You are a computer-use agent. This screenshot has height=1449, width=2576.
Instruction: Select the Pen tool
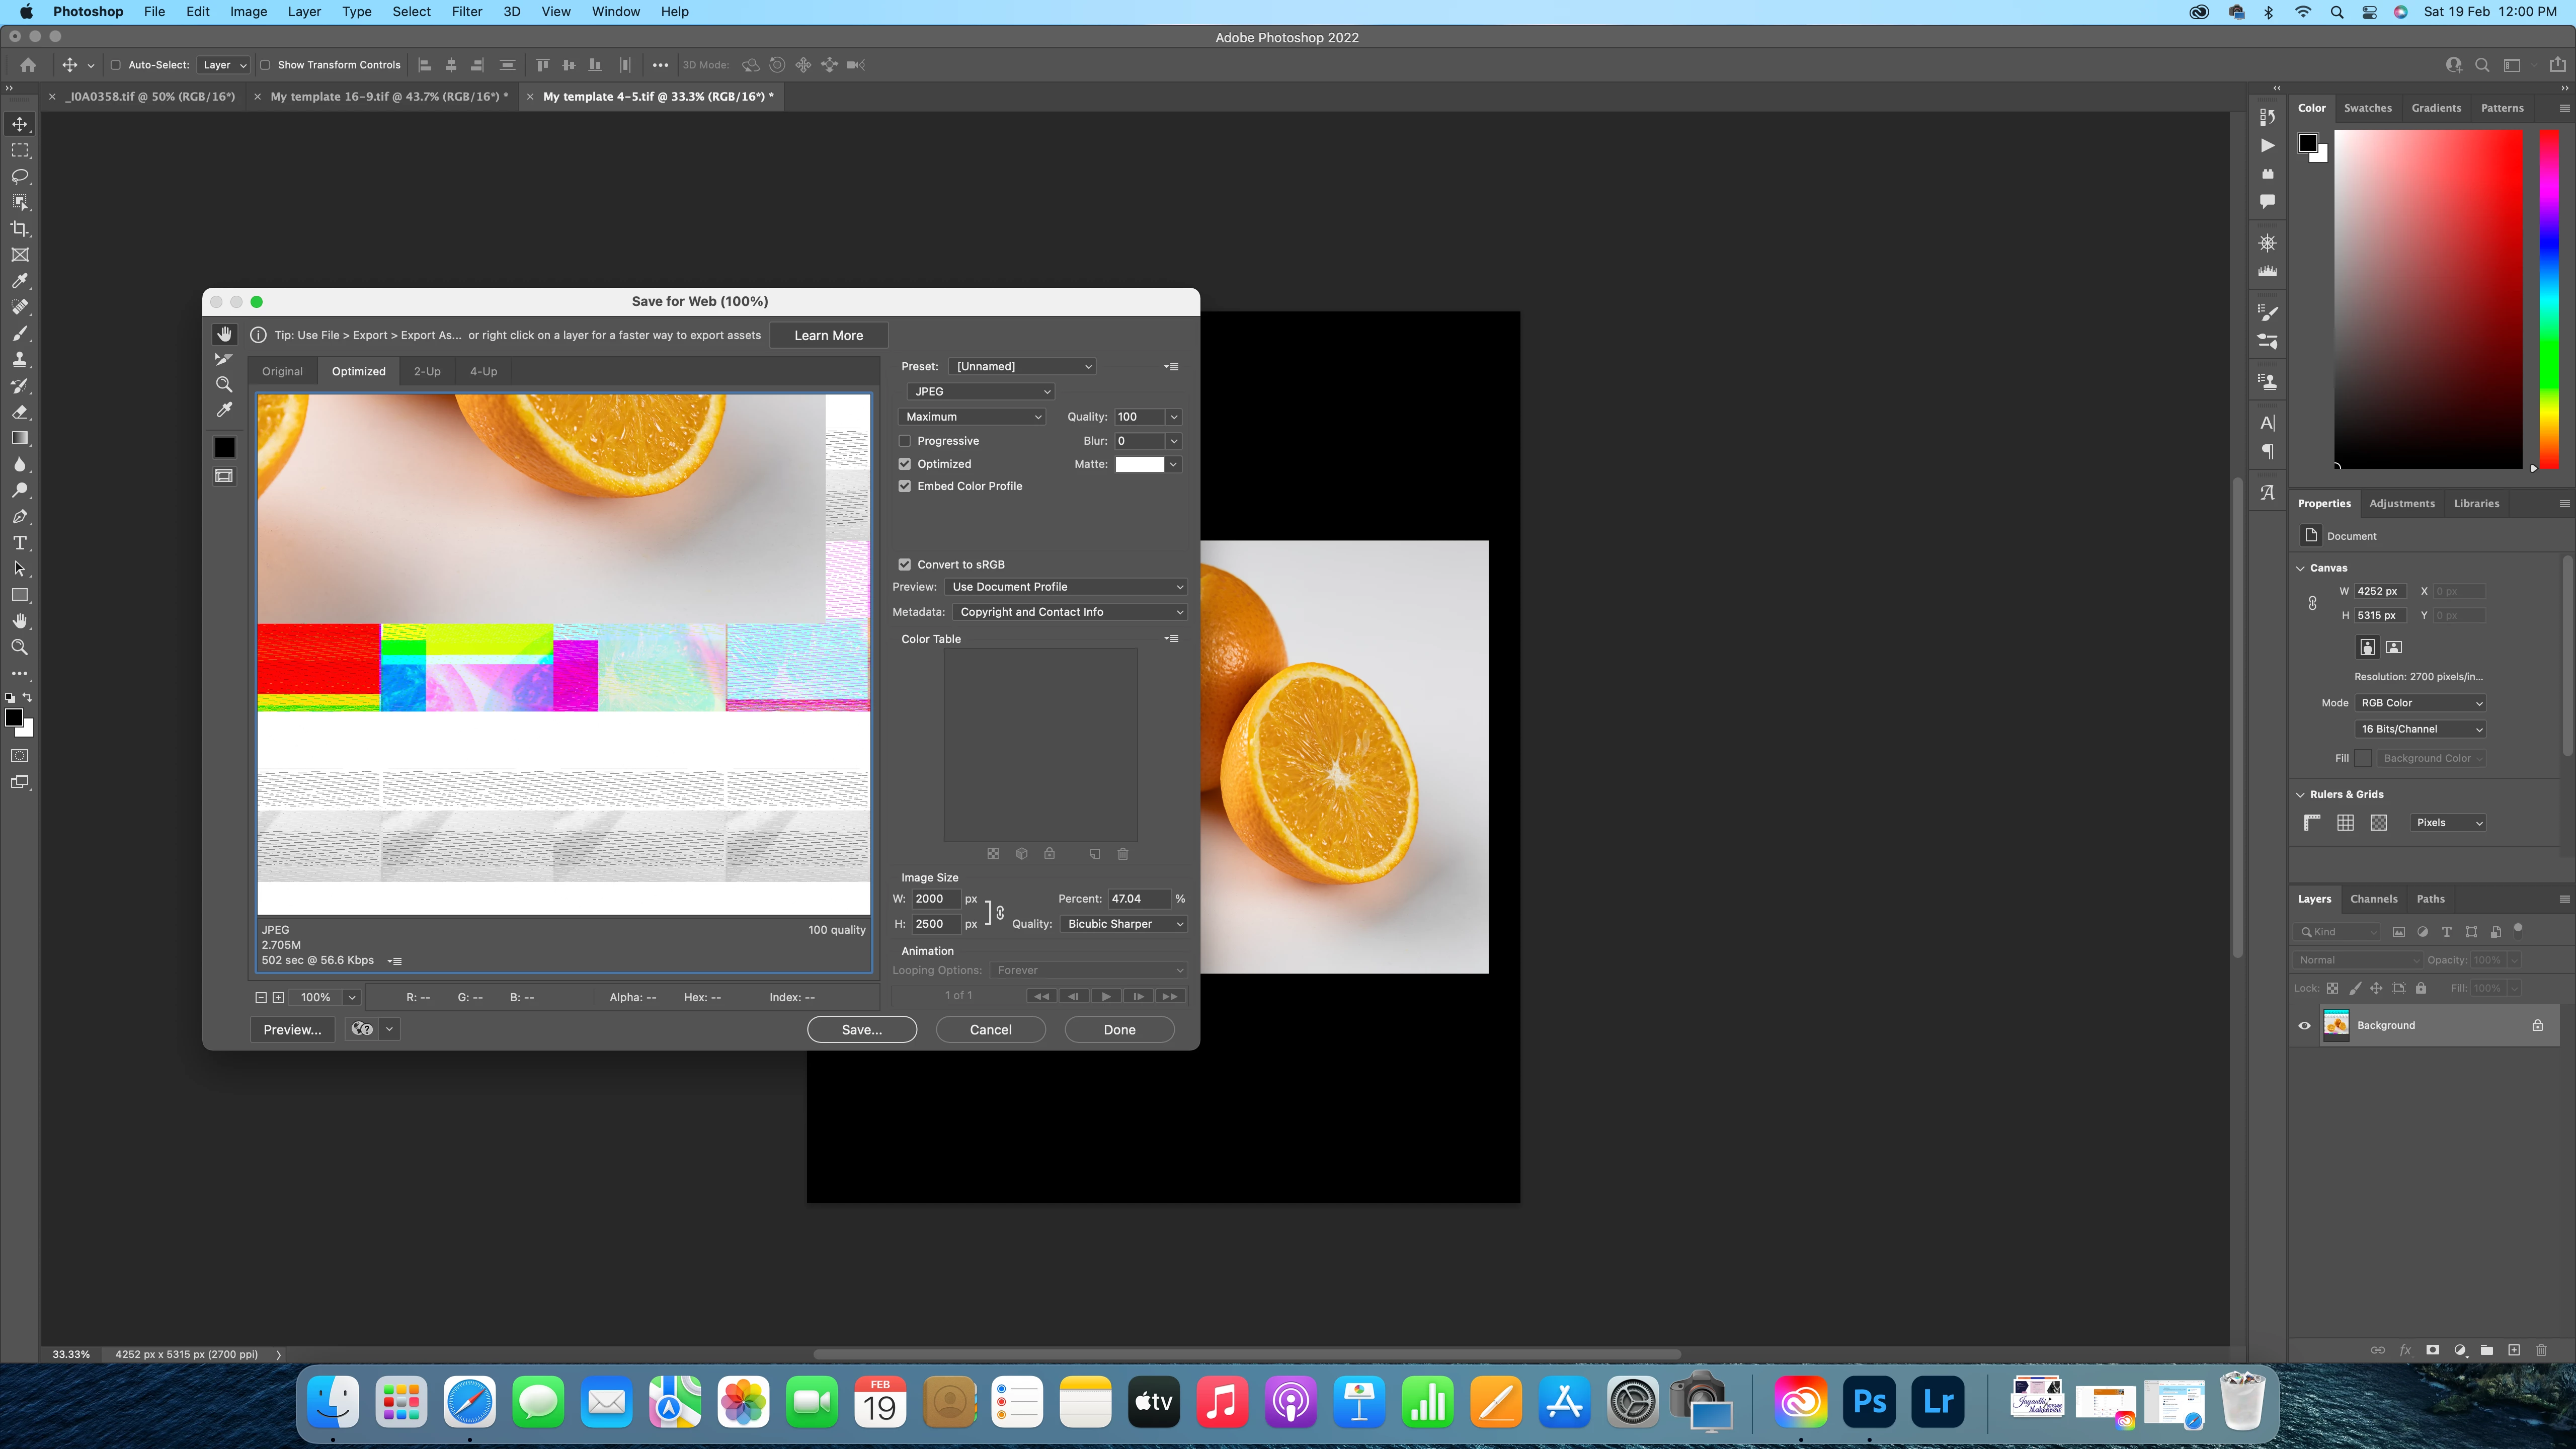(x=19, y=517)
